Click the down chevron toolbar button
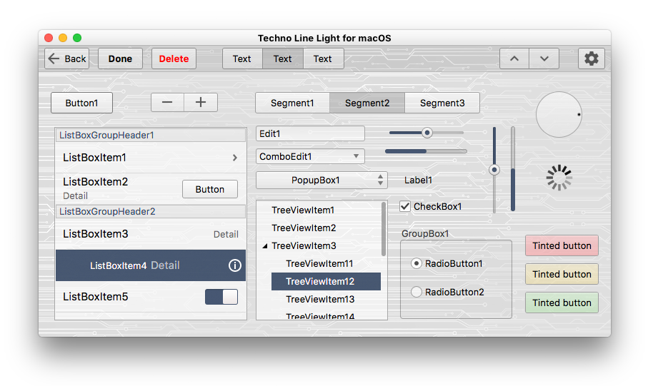This screenshot has width=648, height=386. tap(544, 59)
